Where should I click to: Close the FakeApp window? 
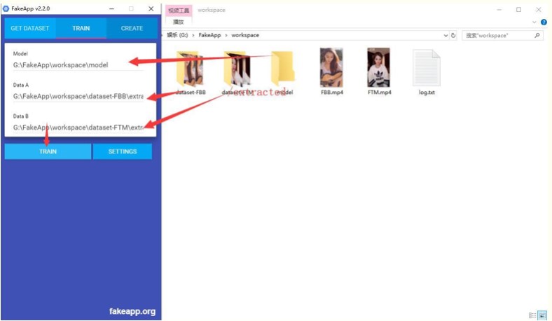coord(151,8)
